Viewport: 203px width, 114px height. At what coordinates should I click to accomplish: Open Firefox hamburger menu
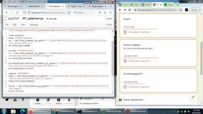110,13
